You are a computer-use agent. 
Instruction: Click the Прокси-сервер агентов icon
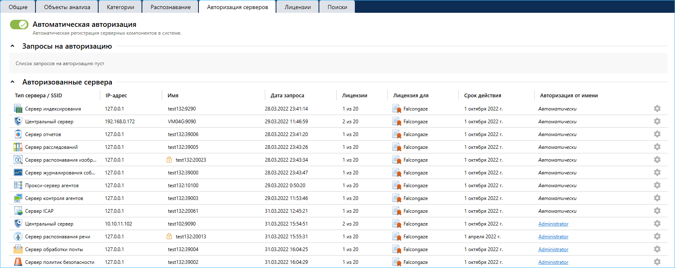18,186
